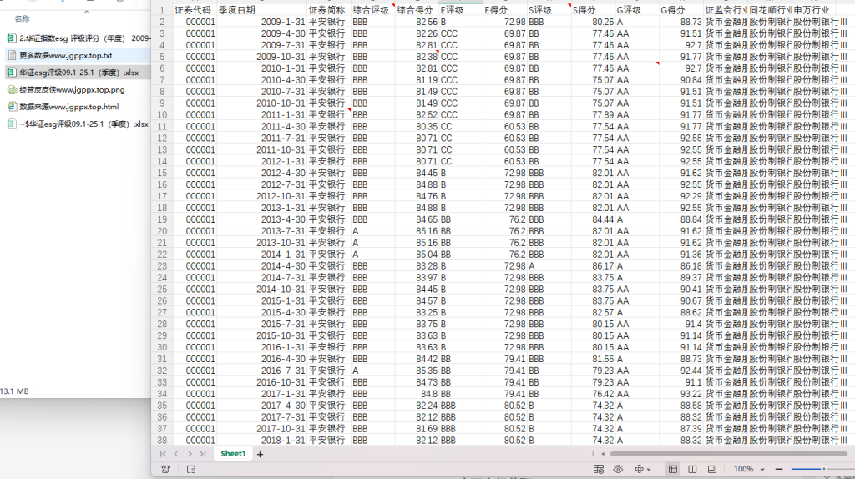Click the spreadsheet icon of 2.华证指数esg file
The width and height of the screenshot is (855, 479).
(11, 38)
